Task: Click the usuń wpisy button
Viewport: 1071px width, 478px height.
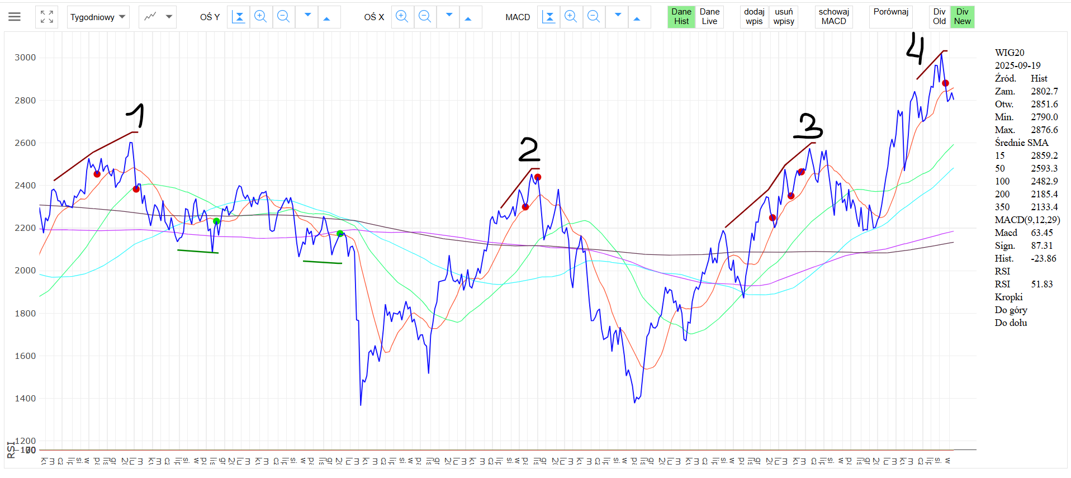Action: [784, 17]
